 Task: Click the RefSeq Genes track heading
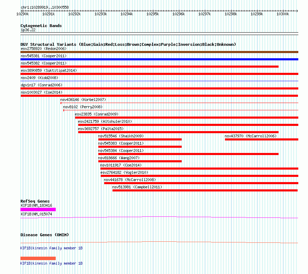coord(35,201)
